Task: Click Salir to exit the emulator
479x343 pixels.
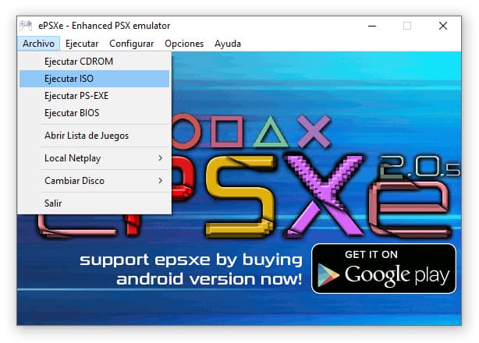Action: point(53,203)
